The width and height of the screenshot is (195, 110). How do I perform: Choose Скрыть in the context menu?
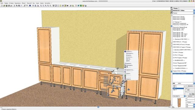coord(128,74)
